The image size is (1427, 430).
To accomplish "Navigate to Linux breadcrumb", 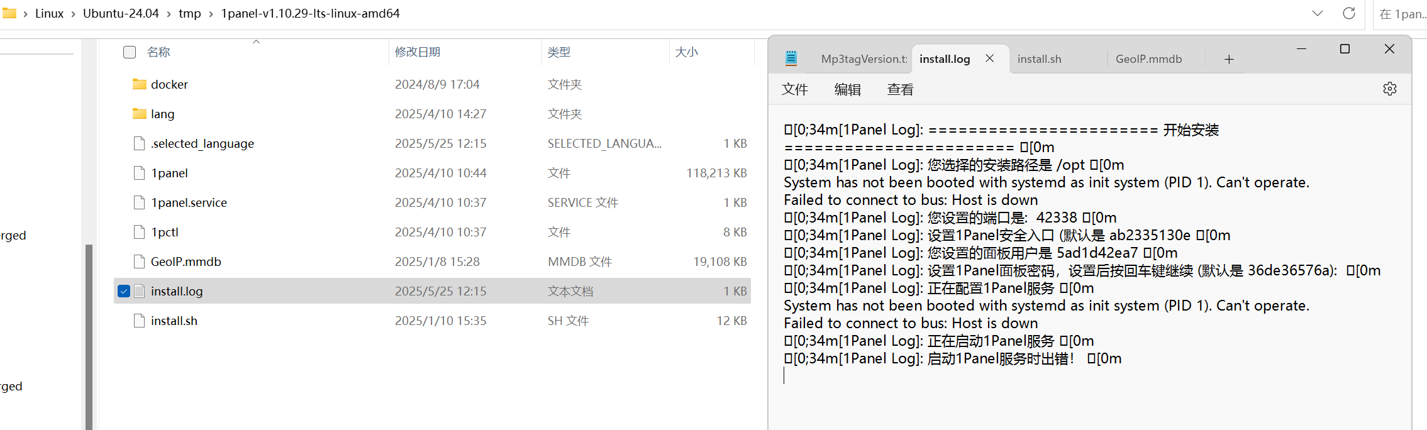I will pyautogui.click(x=49, y=13).
